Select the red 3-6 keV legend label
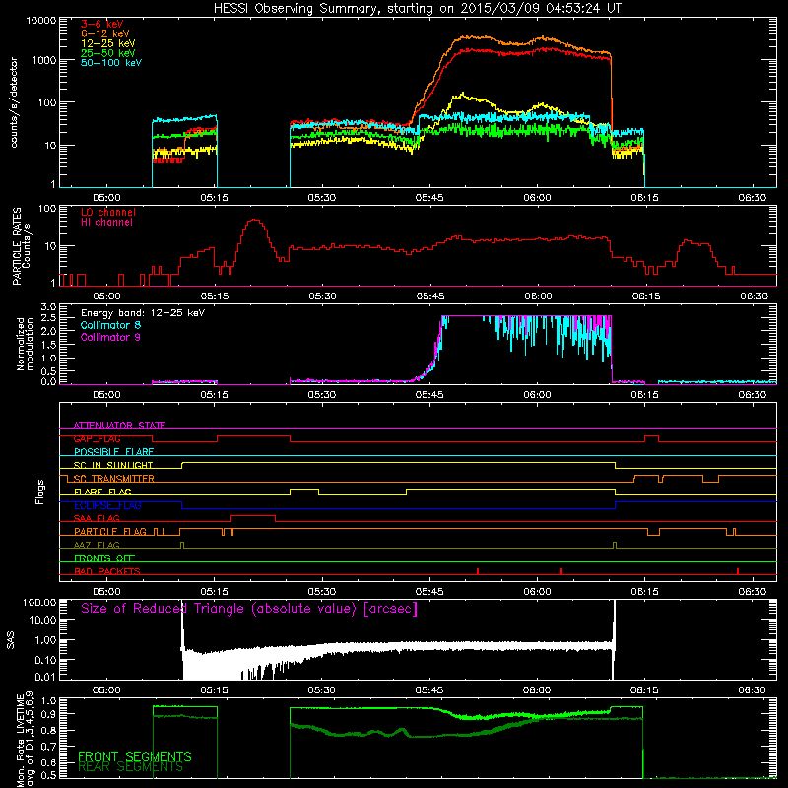The image size is (788, 788). 101,24
